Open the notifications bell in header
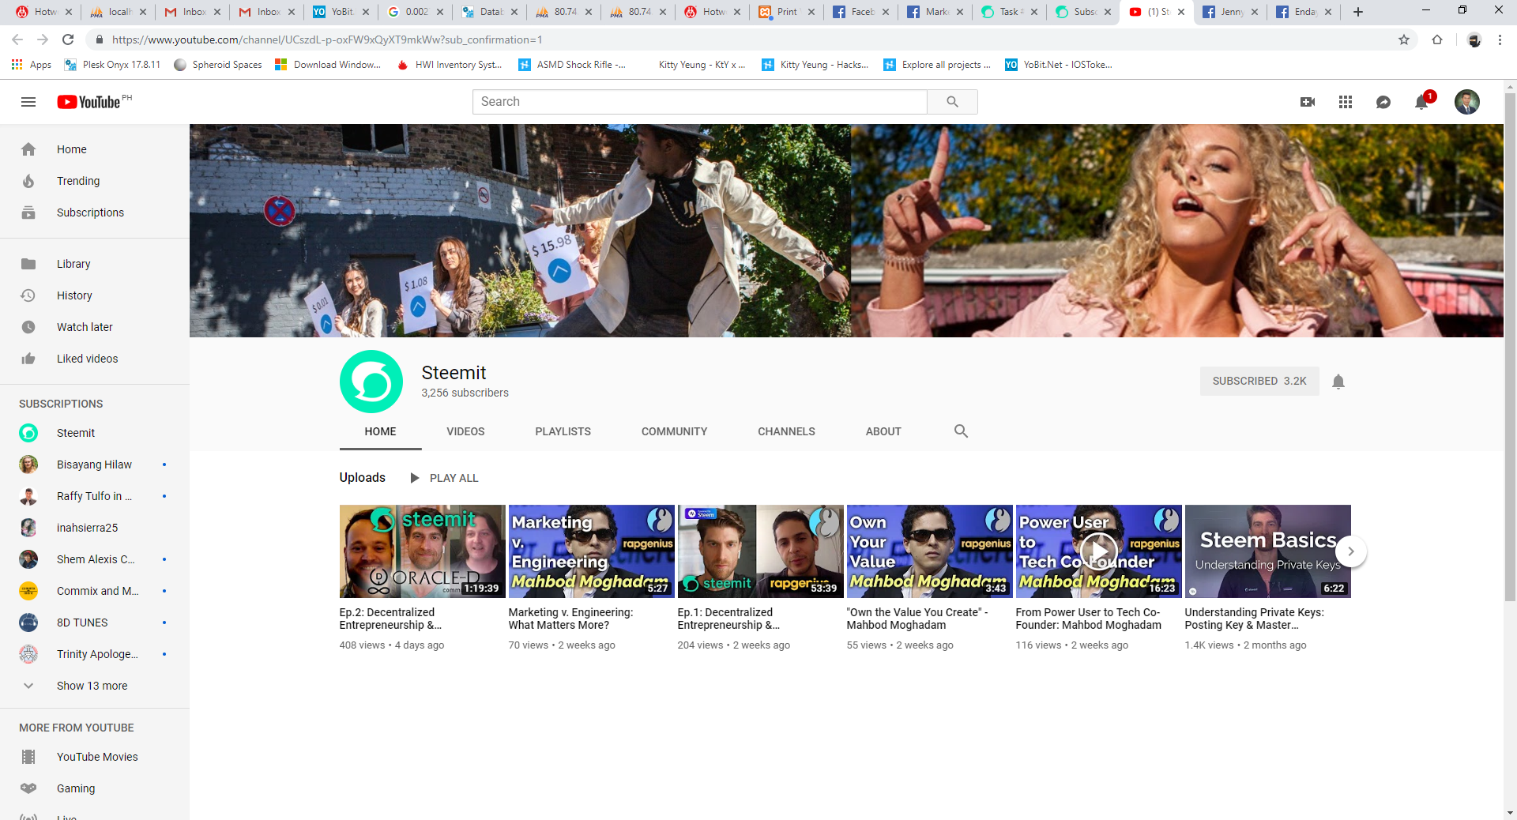Viewport: 1517px width, 820px height. point(1422,102)
